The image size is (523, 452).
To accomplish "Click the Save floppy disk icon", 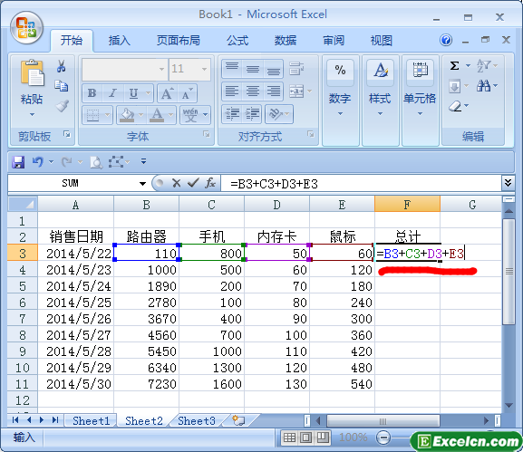I will tap(18, 162).
